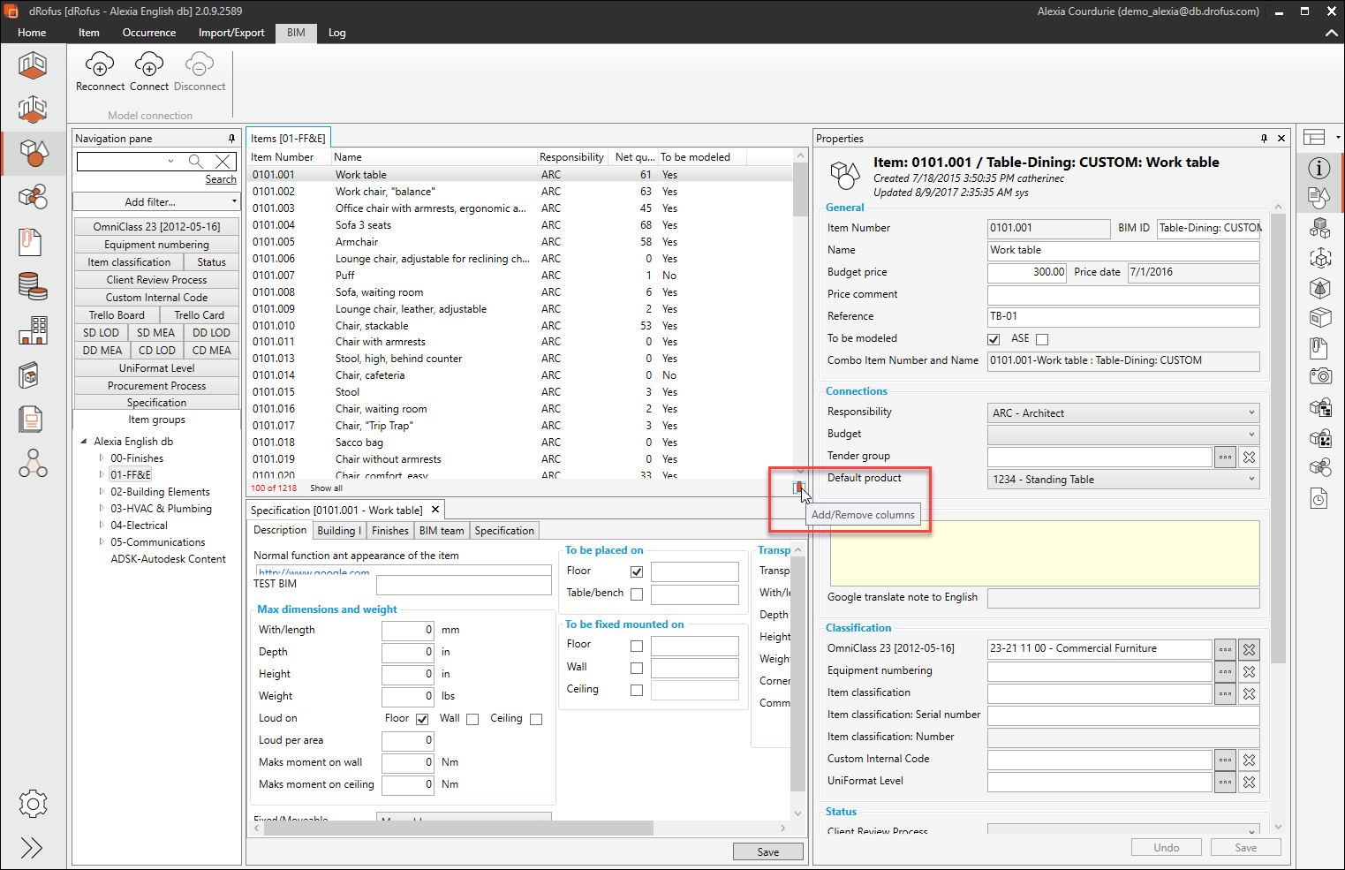Expand the 02-Building Elements tree node
Image resolution: width=1345 pixels, height=870 pixels.
102,492
